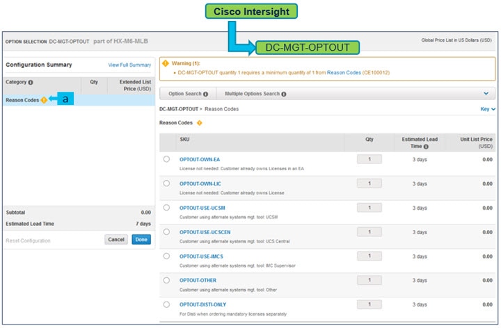The width and height of the screenshot is (501, 328).
Task: Click quantity field for OPTOUT-USE-UCSM
Action: point(369,208)
